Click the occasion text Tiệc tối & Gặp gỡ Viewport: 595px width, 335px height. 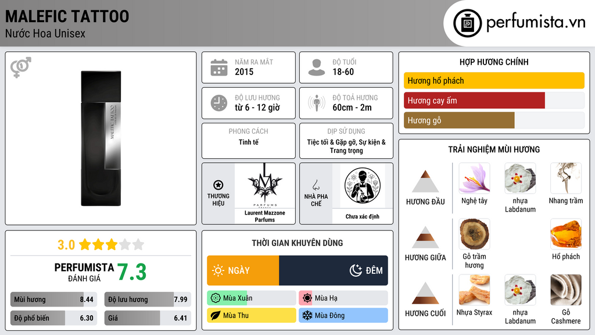332,142
